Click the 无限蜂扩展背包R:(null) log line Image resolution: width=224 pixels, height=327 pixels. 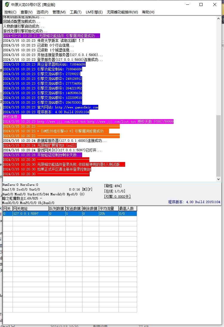click(x=40, y=145)
